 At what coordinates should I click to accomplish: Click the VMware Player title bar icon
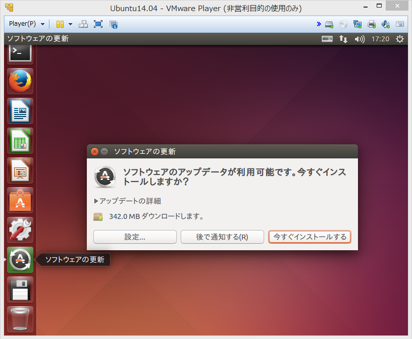point(10,8)
